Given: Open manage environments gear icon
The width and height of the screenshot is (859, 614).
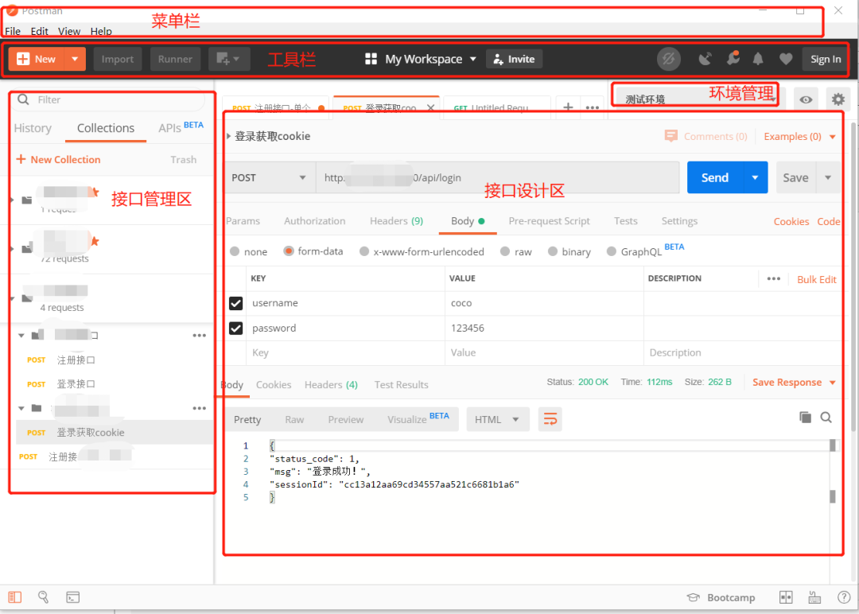Looking at the screenshot, I should [x=838, y=99].
